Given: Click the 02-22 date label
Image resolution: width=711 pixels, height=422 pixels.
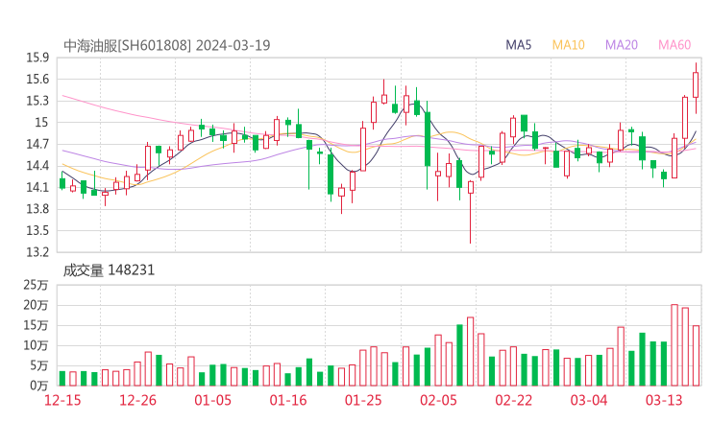Looking at the screenshot, I should [x=514, y=400].
